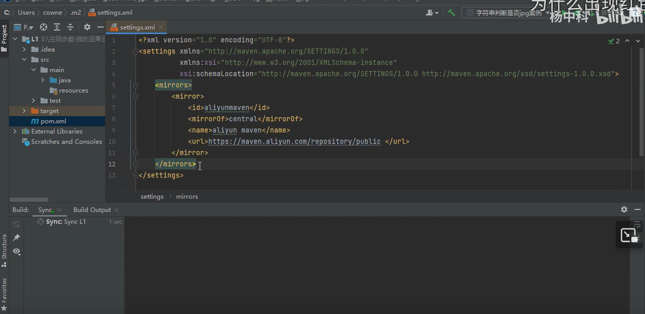
Task: Click the closing settings tag at line 13
Action: (161, 175)
